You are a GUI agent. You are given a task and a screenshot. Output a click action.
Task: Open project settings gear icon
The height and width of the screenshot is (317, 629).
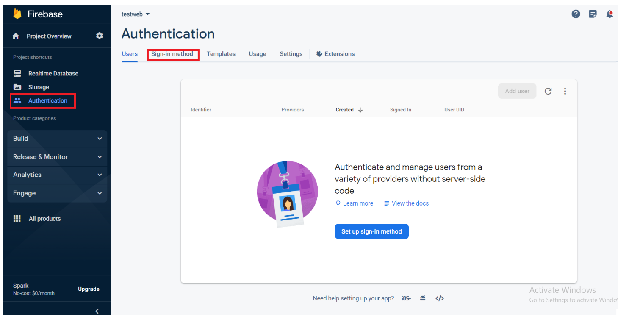pos(100,36)
